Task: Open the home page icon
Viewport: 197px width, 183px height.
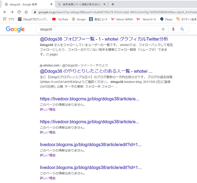Action: point(26,12)
